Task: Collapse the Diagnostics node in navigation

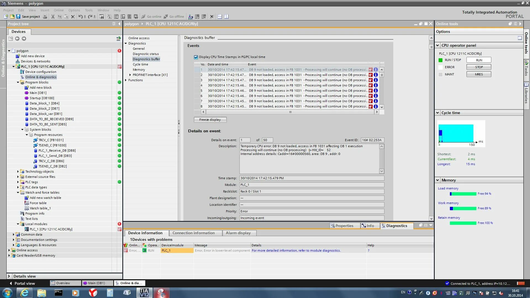Action: coord(126,43)
